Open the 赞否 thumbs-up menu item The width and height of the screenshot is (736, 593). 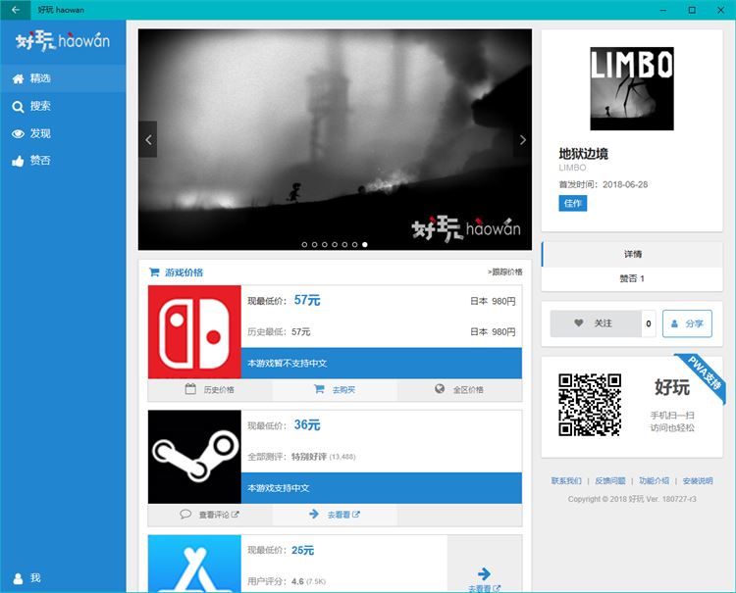point(63,161)
